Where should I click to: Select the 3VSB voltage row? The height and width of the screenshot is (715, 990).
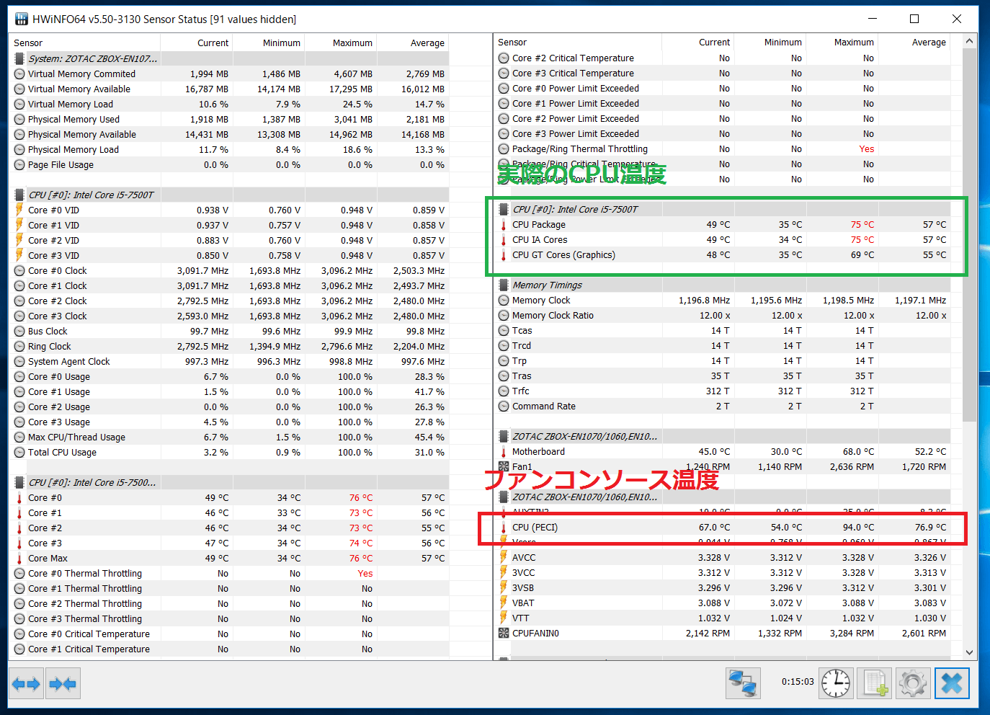tap(722, 587)
